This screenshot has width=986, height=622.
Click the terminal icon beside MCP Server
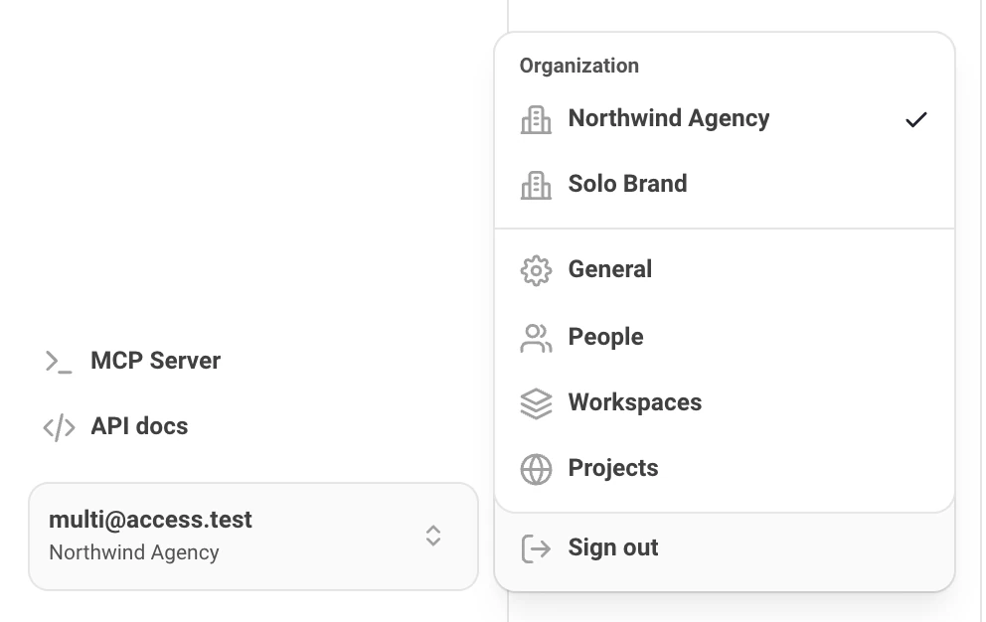pos(59,362)
